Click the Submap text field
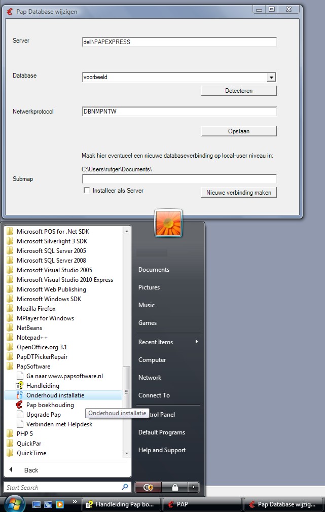This screenshot has height=512, width=325. coord(179,179)
